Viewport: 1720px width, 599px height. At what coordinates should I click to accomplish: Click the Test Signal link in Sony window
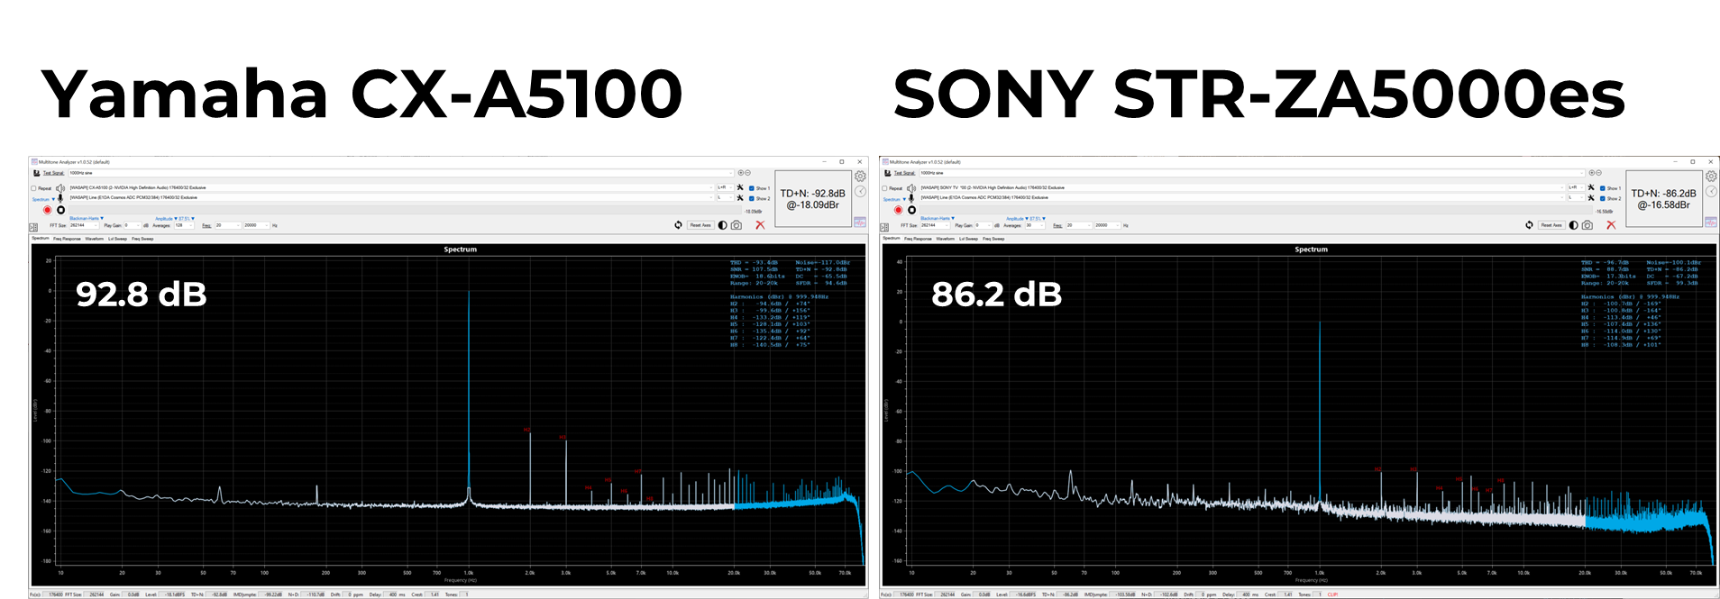pyautogui.click(x=905, y=173)
